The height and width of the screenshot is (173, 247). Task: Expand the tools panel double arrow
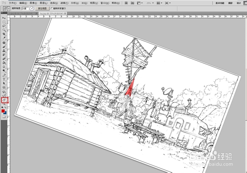click(x=2, y=13)
